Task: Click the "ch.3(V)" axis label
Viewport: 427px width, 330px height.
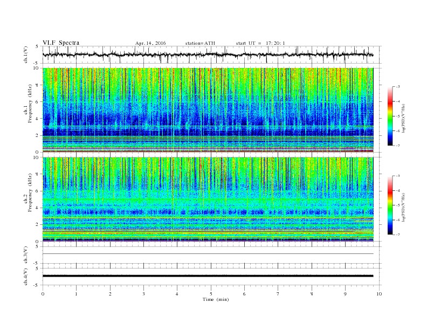Action: [26, 255]
